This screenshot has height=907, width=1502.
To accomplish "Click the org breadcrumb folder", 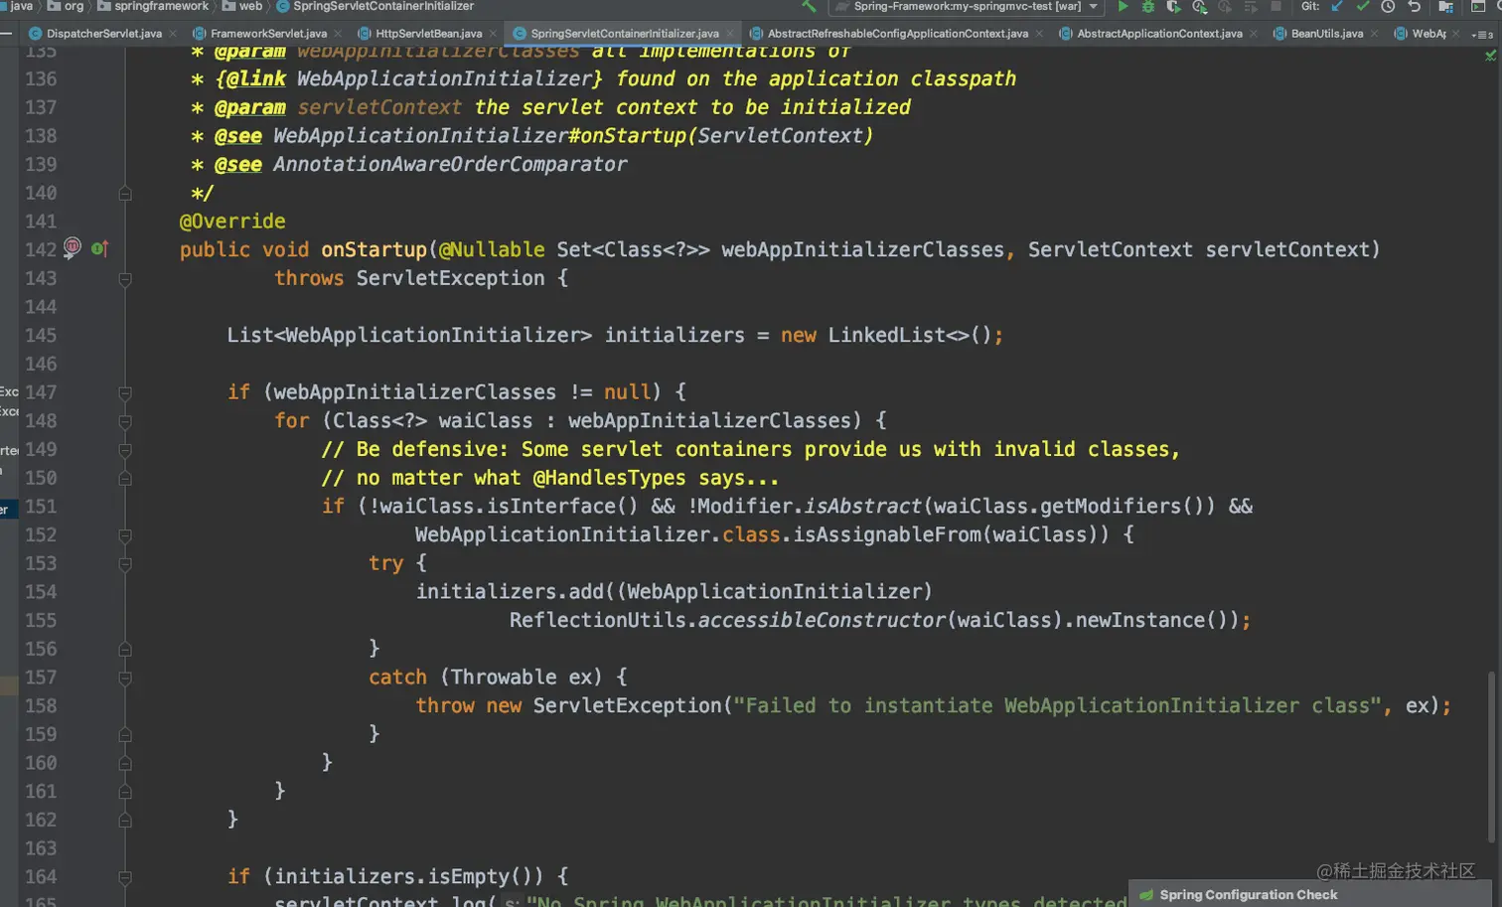I will pyautogui.click(x=67, y=6).
